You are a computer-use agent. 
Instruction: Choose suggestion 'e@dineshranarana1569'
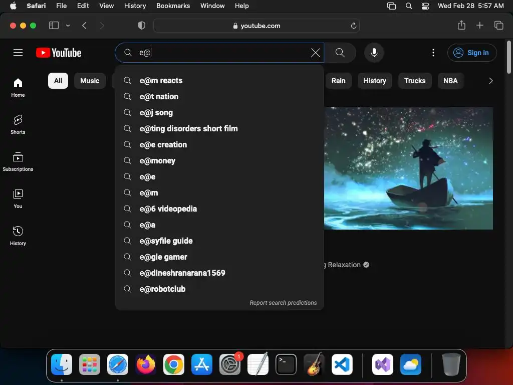point(219,273)
